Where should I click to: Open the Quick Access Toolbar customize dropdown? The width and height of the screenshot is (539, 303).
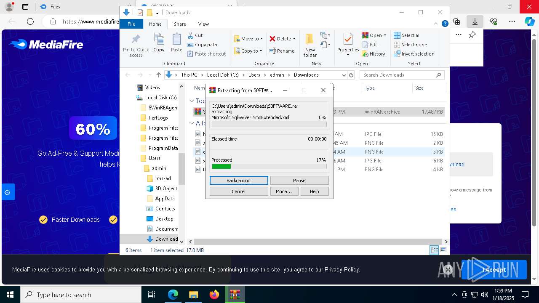[157, 13]
